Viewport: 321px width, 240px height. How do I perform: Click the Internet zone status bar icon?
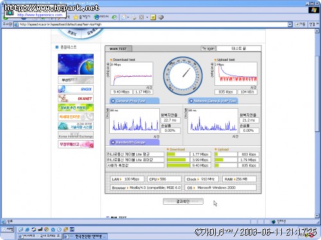tap(273, 222)
